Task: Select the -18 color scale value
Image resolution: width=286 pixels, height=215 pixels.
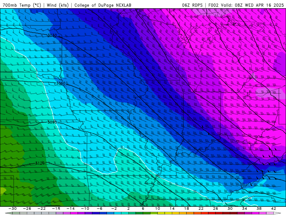Action: 56,209
